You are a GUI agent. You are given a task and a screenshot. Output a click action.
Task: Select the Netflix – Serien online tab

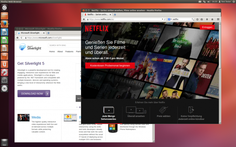pyautogui.click(x=97, y=15)
